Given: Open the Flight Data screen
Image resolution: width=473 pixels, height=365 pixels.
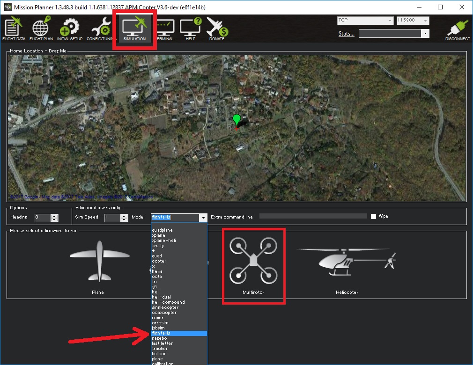Looking at the screenshot, I should coord(14,28).
